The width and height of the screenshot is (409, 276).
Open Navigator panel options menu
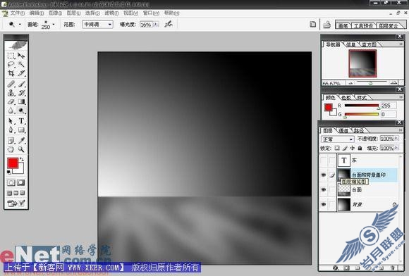(x=401, y=44)
